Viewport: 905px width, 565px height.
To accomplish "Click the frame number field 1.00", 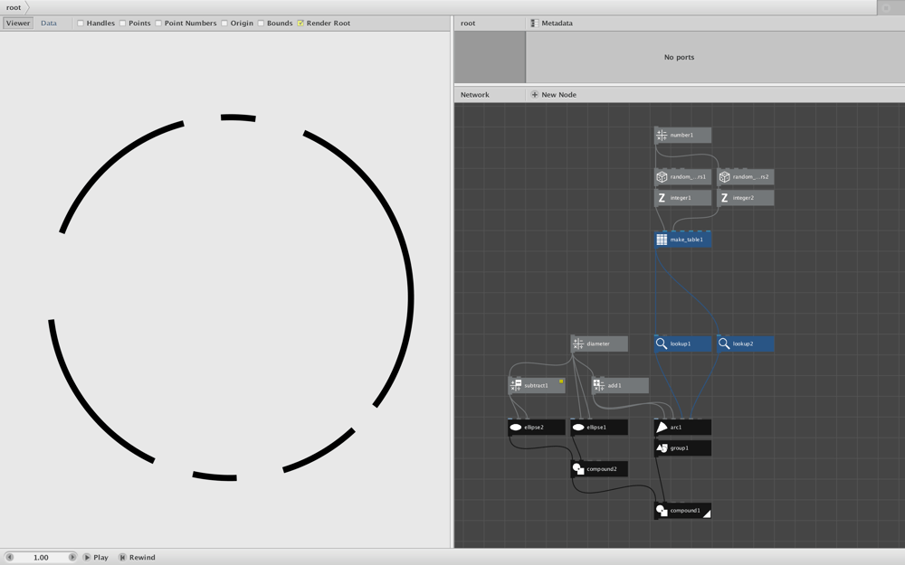I will click(41, 558).
